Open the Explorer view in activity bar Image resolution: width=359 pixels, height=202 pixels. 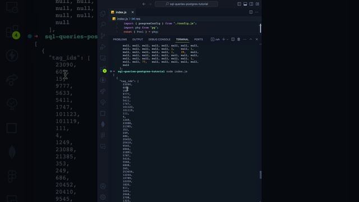point(103,13)
